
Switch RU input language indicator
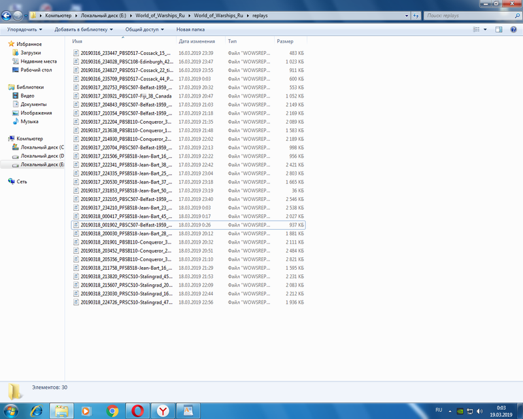[439, 410]
